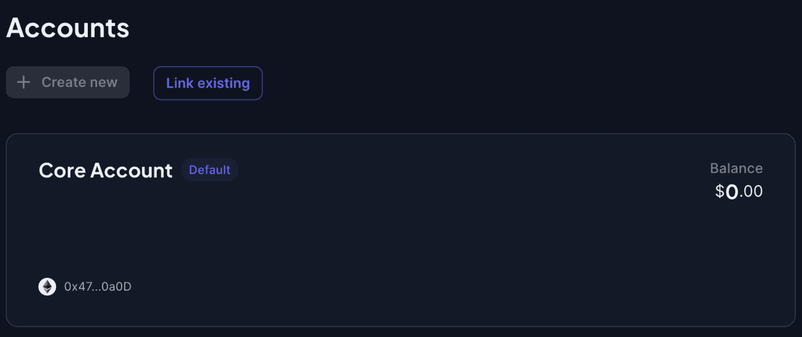Select the Core Account title

106,170
